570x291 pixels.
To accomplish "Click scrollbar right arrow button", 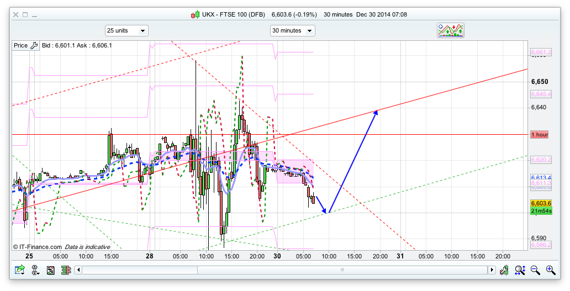I will [492, 270].
